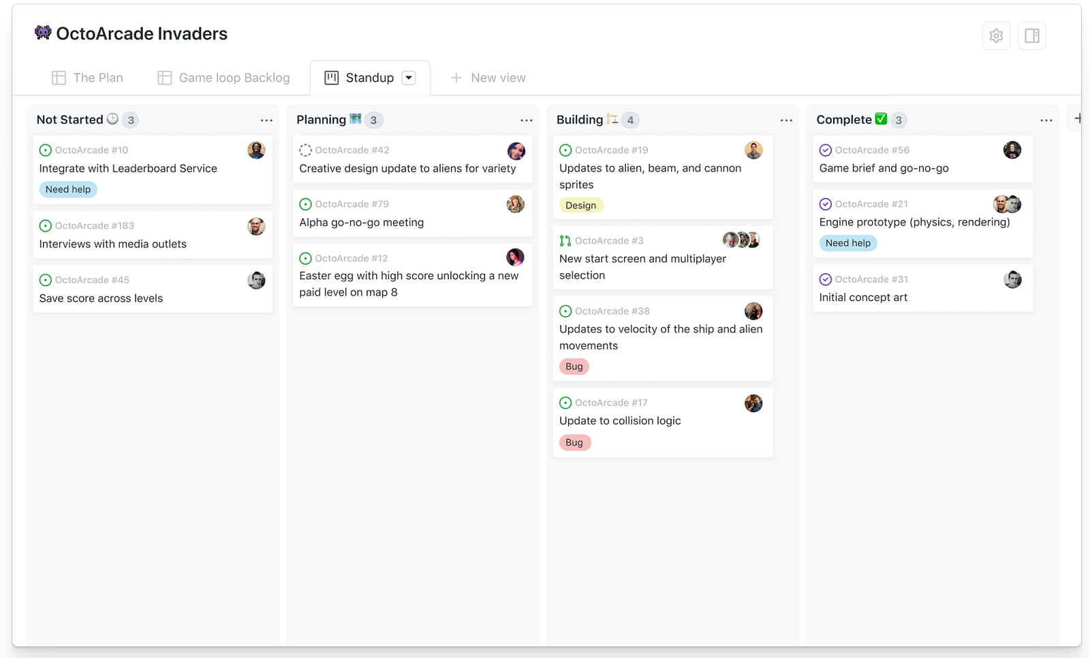The height and width of the screenshot is (658, 1090).
Task: Click the pull request icon on OctoArcade #3
Action: [565, 240]
